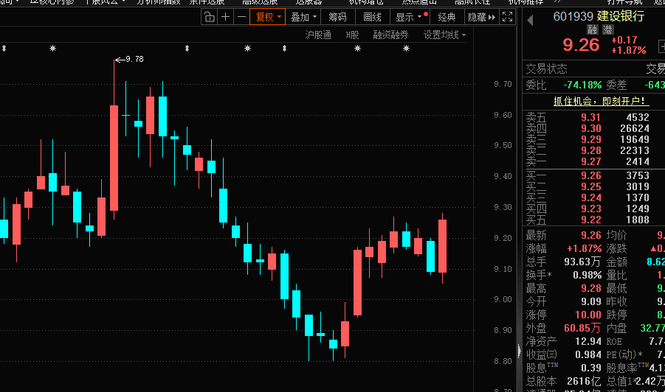Viewport: 665px width, 392px height.
Task: Click the 经典 classic view button
Action: pos(447,17)
